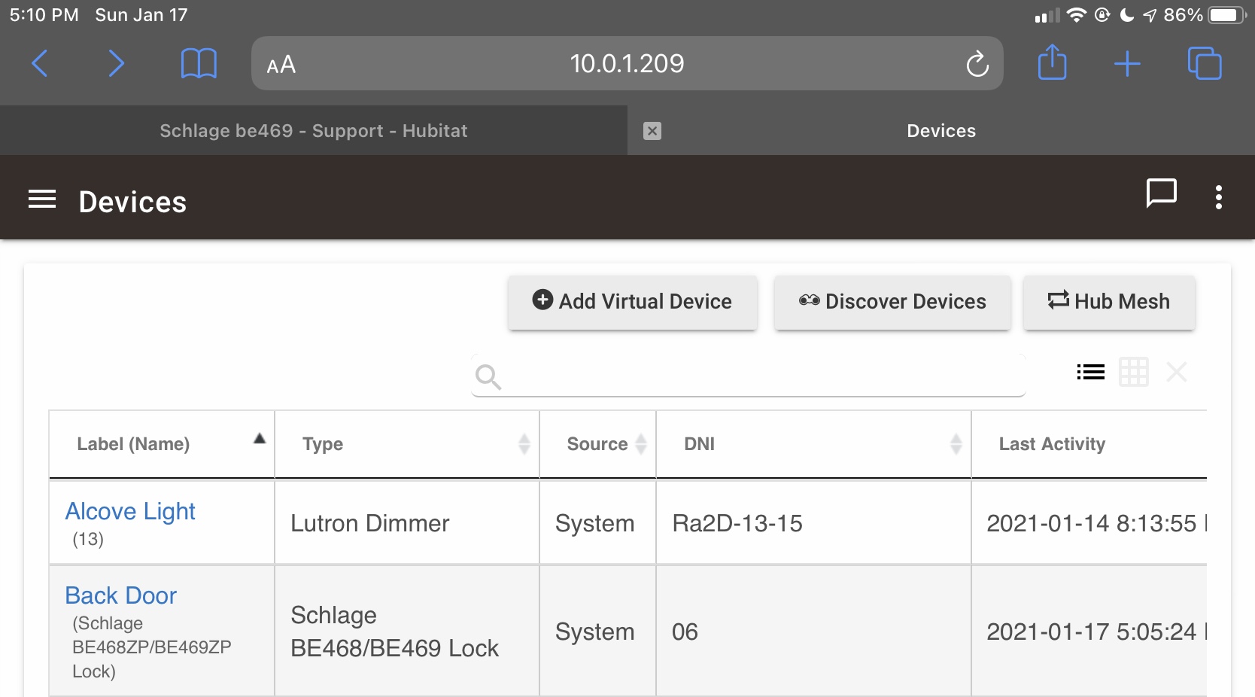Sort by Source column arrows

tap(641, 444)
